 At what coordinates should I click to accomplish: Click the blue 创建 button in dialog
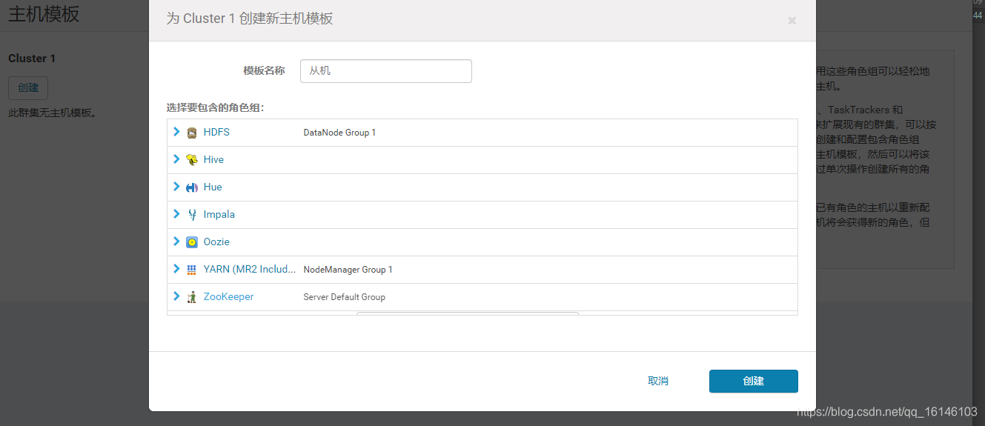click(x=753, y=381)
